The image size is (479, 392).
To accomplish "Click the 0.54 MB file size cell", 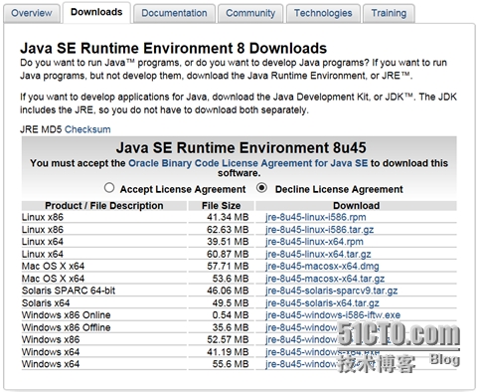I will coord(231,315).
